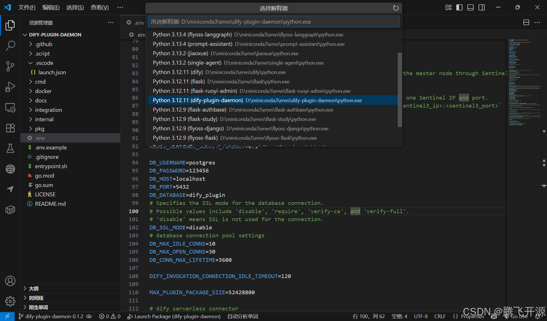Open the Extensions view

pyautogui.click(x=10, y=128)
